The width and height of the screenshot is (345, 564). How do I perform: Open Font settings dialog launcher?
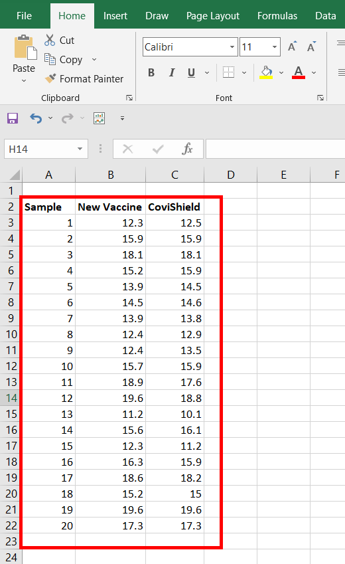(x=320, y=98)
